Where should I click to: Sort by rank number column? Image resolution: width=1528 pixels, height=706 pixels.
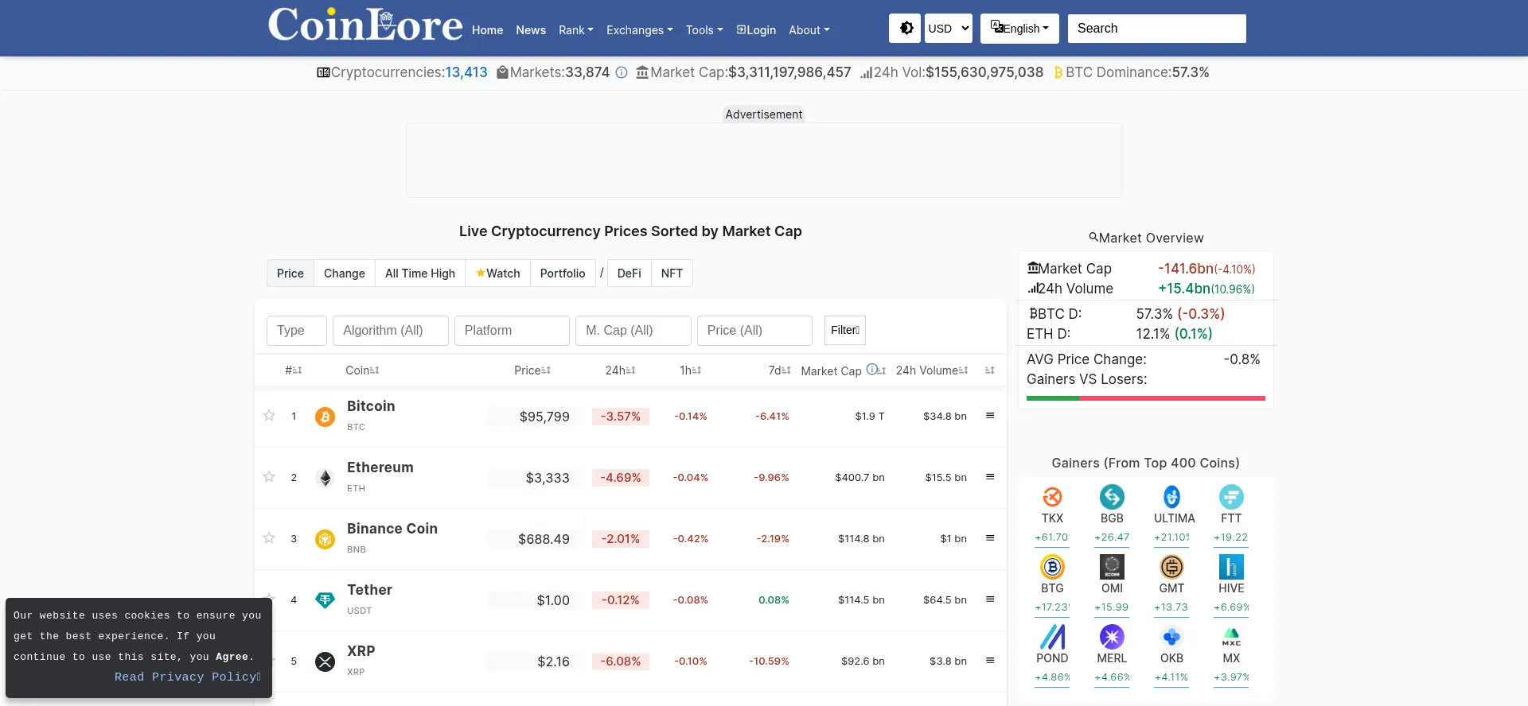click(x=294, y=370)
